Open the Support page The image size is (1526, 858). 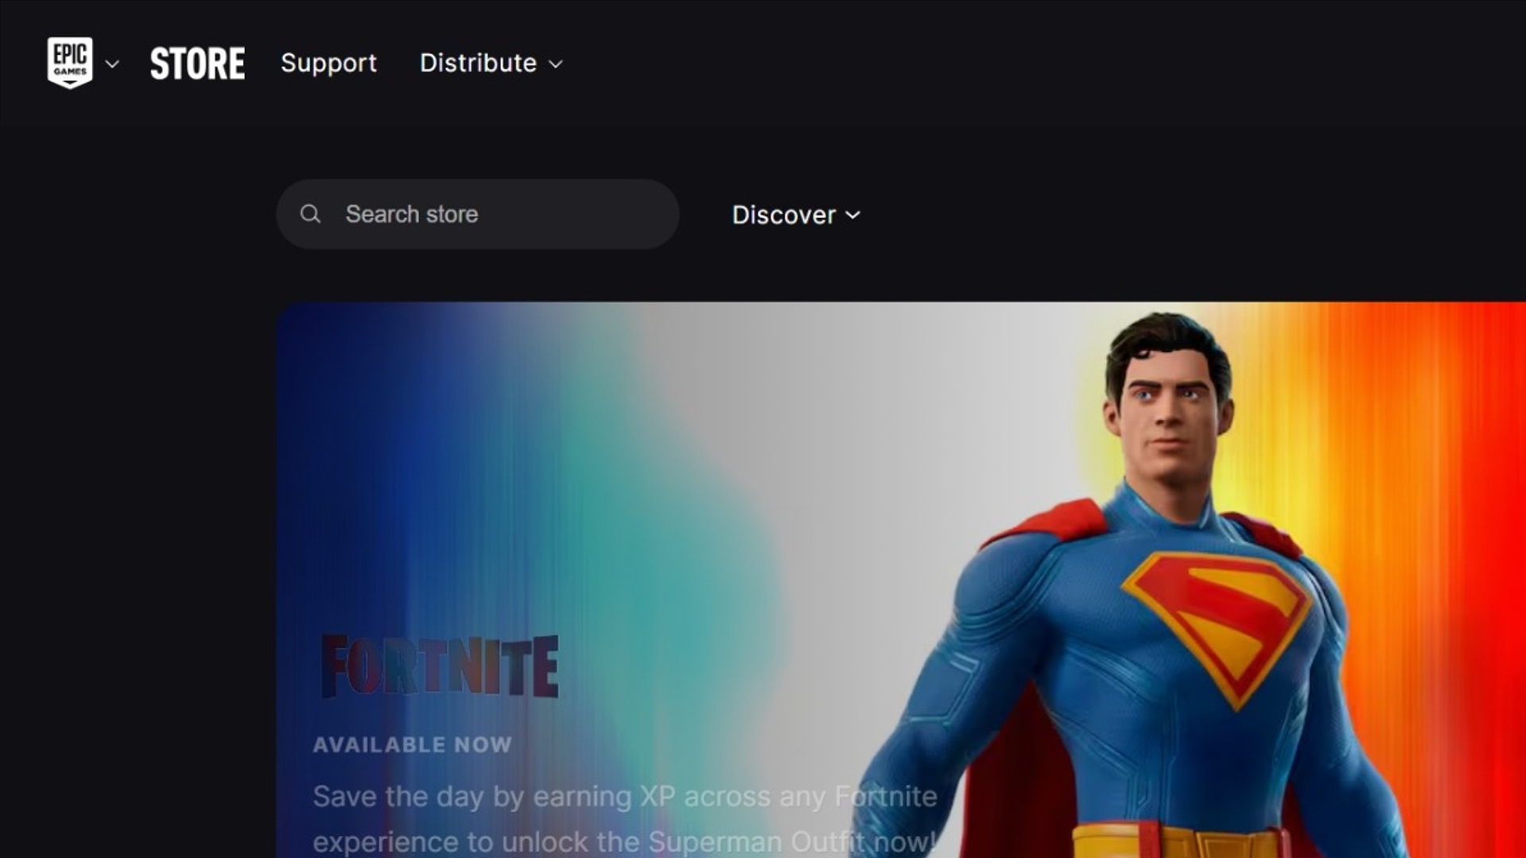[328, 63]
